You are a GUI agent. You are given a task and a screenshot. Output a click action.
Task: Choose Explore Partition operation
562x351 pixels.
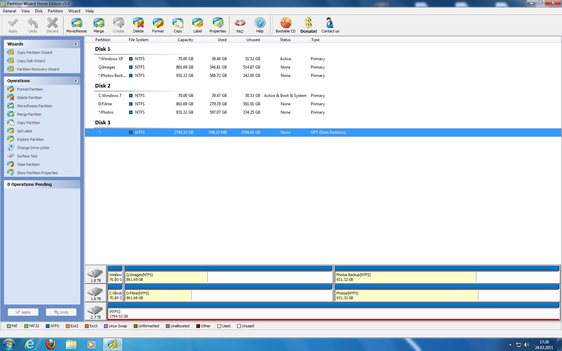point(30,139)
